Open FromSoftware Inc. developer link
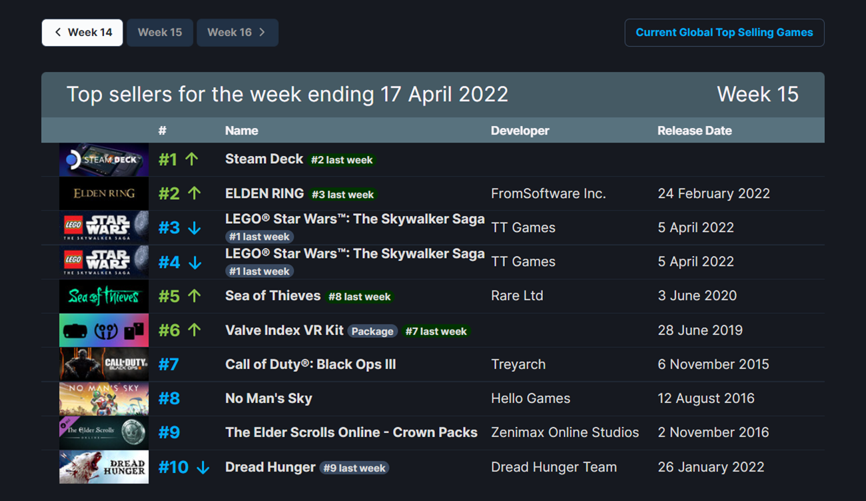866x501 pixels. click(548, 194)
